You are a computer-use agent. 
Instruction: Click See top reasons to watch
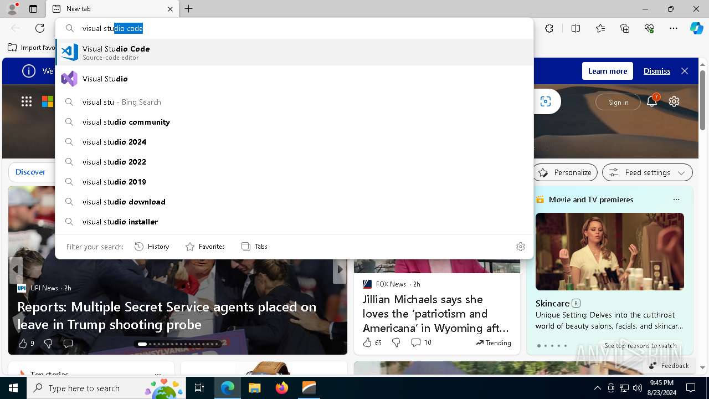coord(640,345)
